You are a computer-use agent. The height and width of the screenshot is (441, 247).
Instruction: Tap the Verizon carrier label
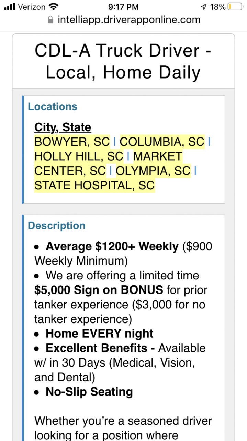pos(32,7)
